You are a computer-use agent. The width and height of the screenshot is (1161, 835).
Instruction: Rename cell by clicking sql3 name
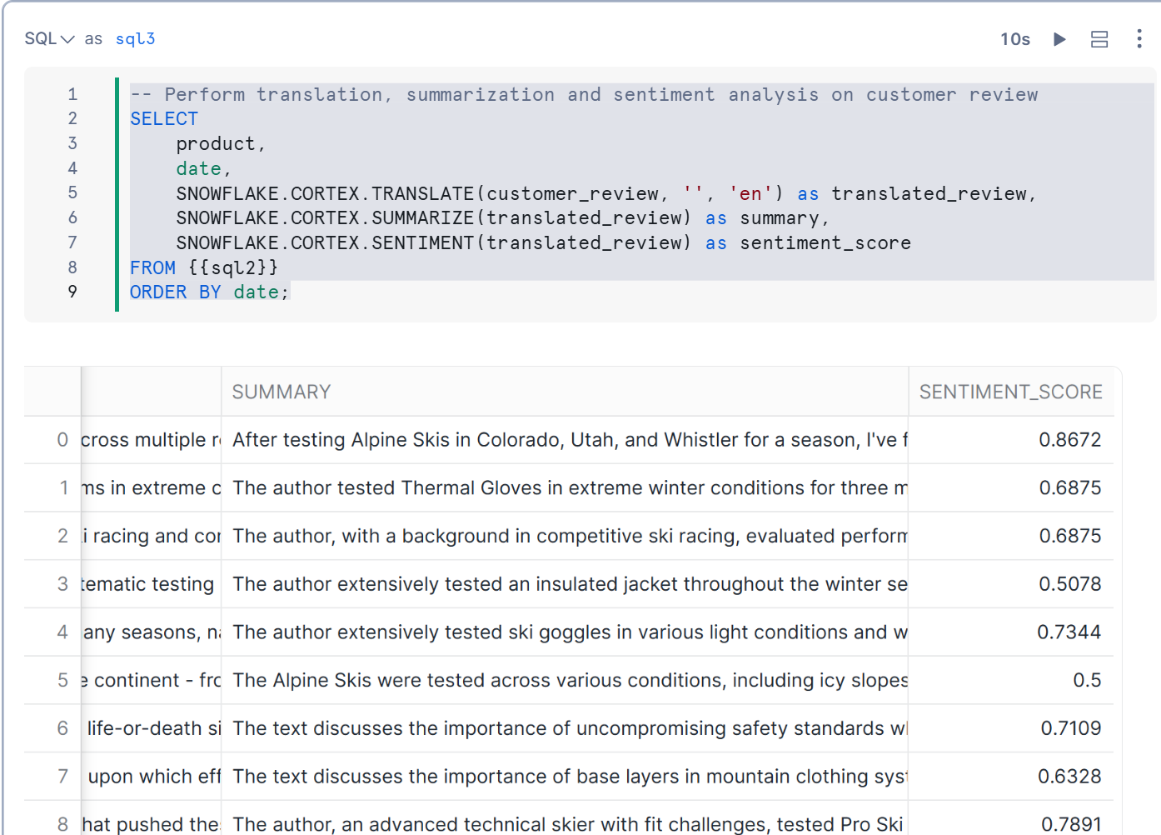click(135, 39)
